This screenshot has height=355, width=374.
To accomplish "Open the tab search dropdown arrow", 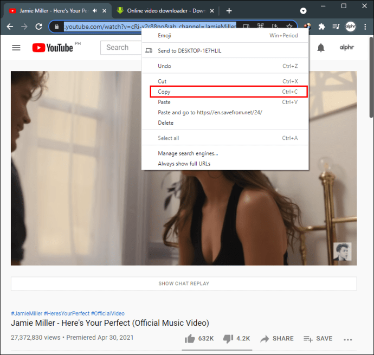I will [x=303, y=11].
